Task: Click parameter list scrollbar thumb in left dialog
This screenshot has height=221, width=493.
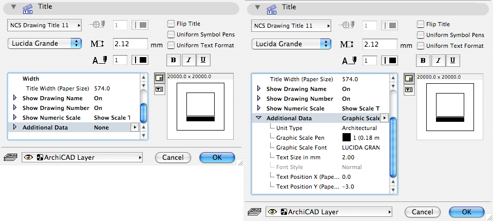Action: pos(143,113)
